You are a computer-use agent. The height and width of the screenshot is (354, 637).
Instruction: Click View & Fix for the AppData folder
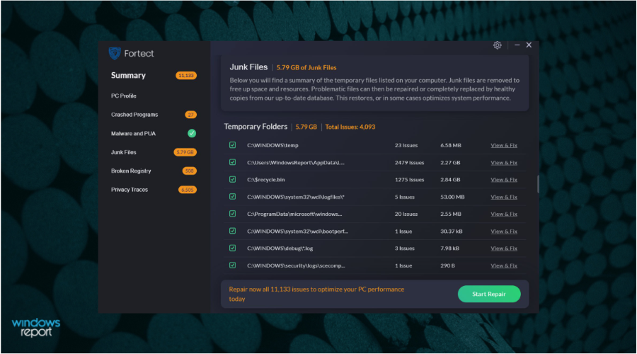click(x=504, y=163)
